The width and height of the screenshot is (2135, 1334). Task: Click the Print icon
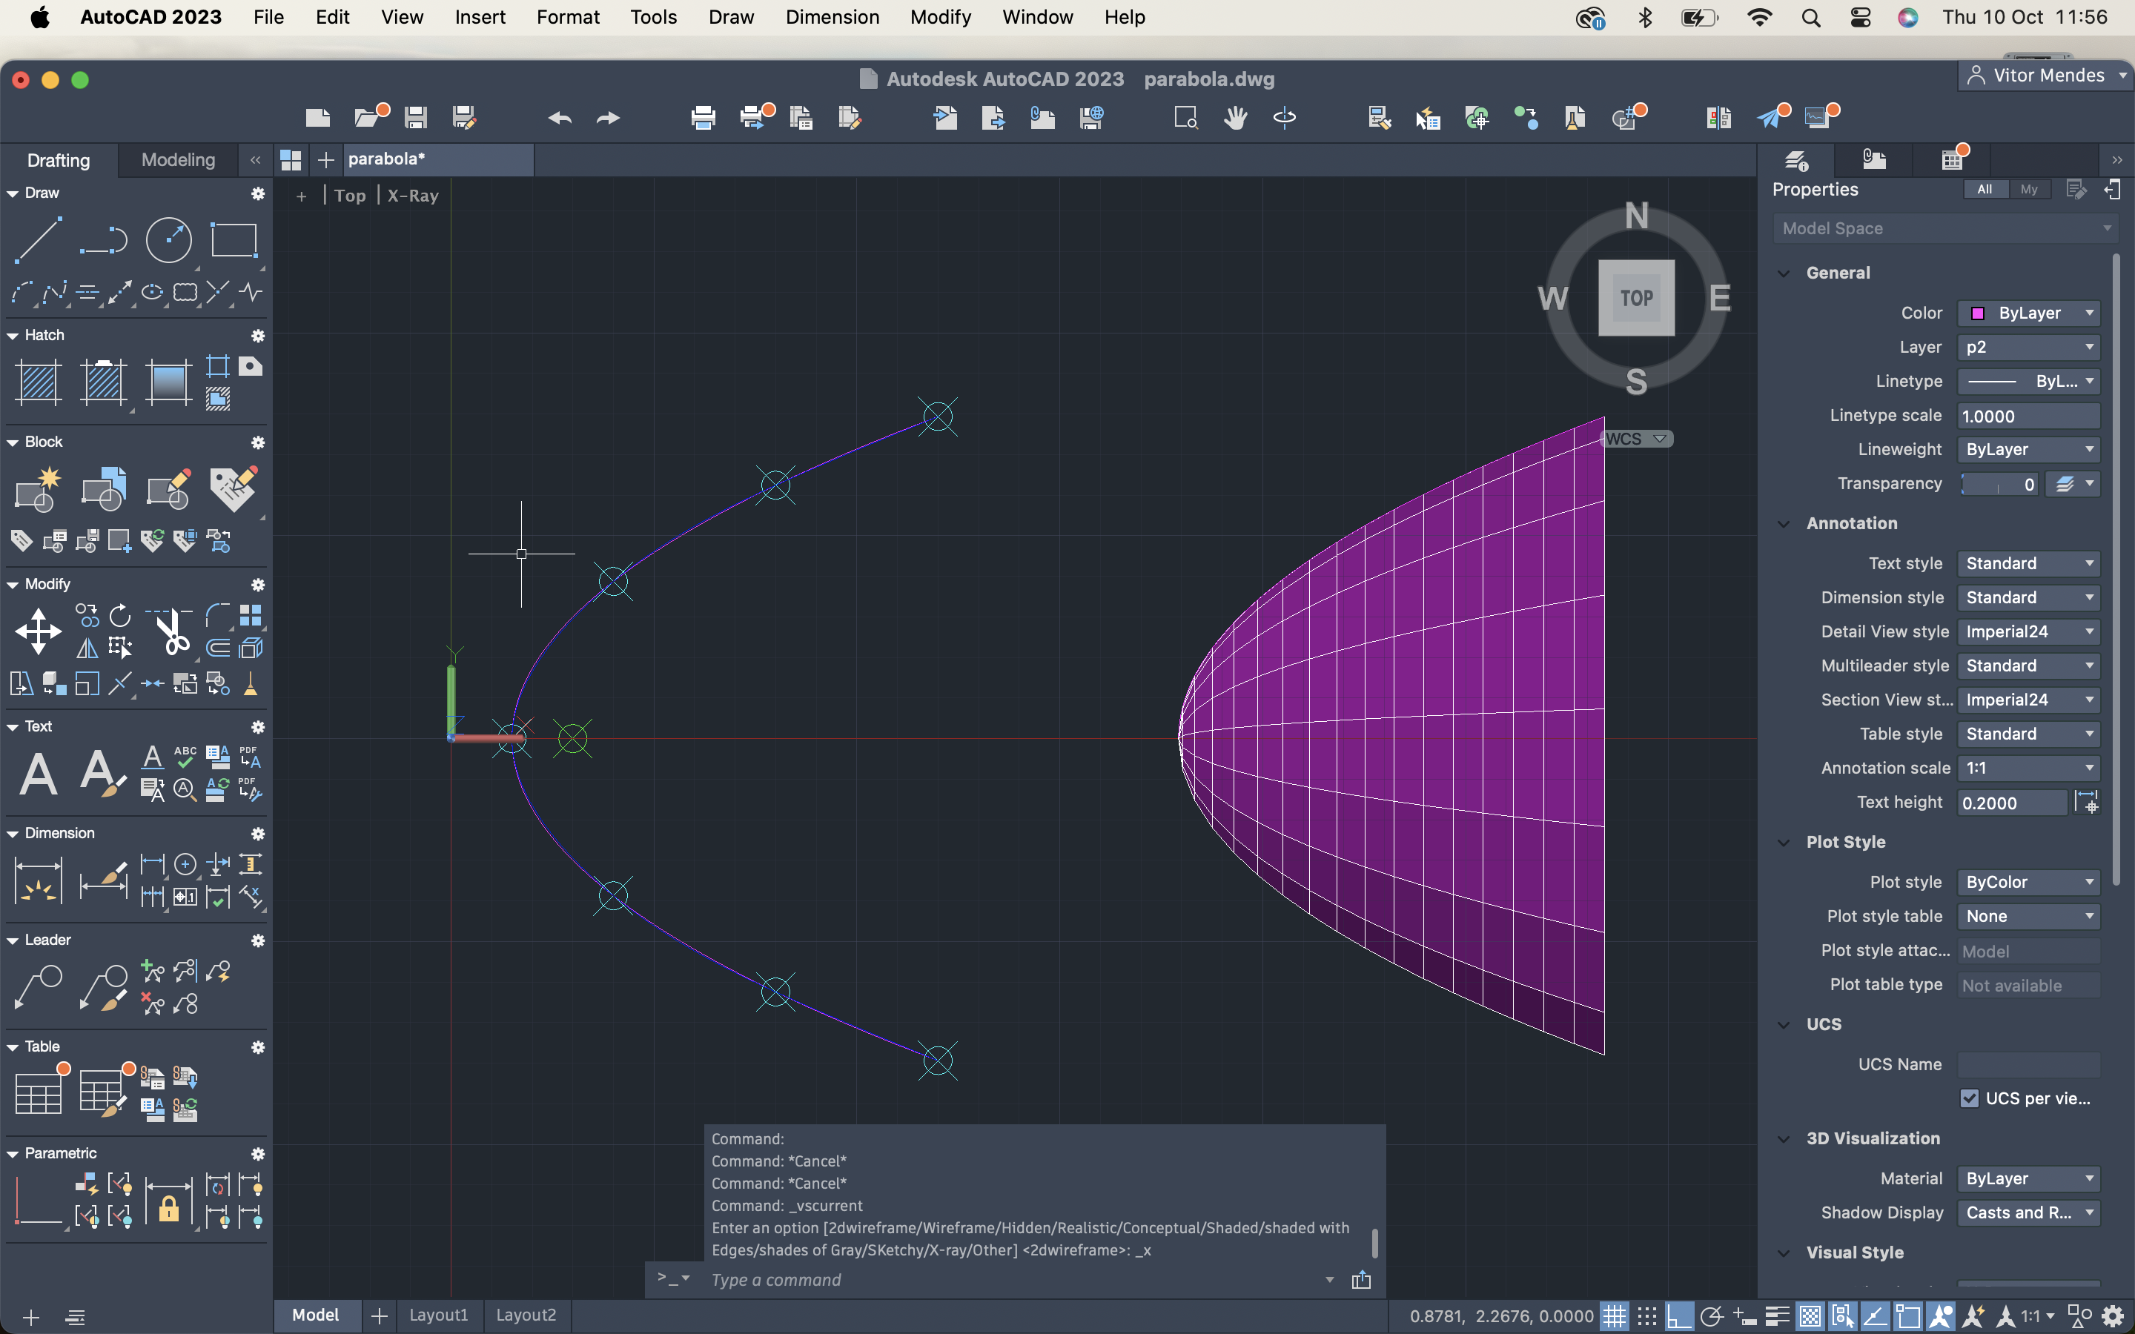click(703, 117)
